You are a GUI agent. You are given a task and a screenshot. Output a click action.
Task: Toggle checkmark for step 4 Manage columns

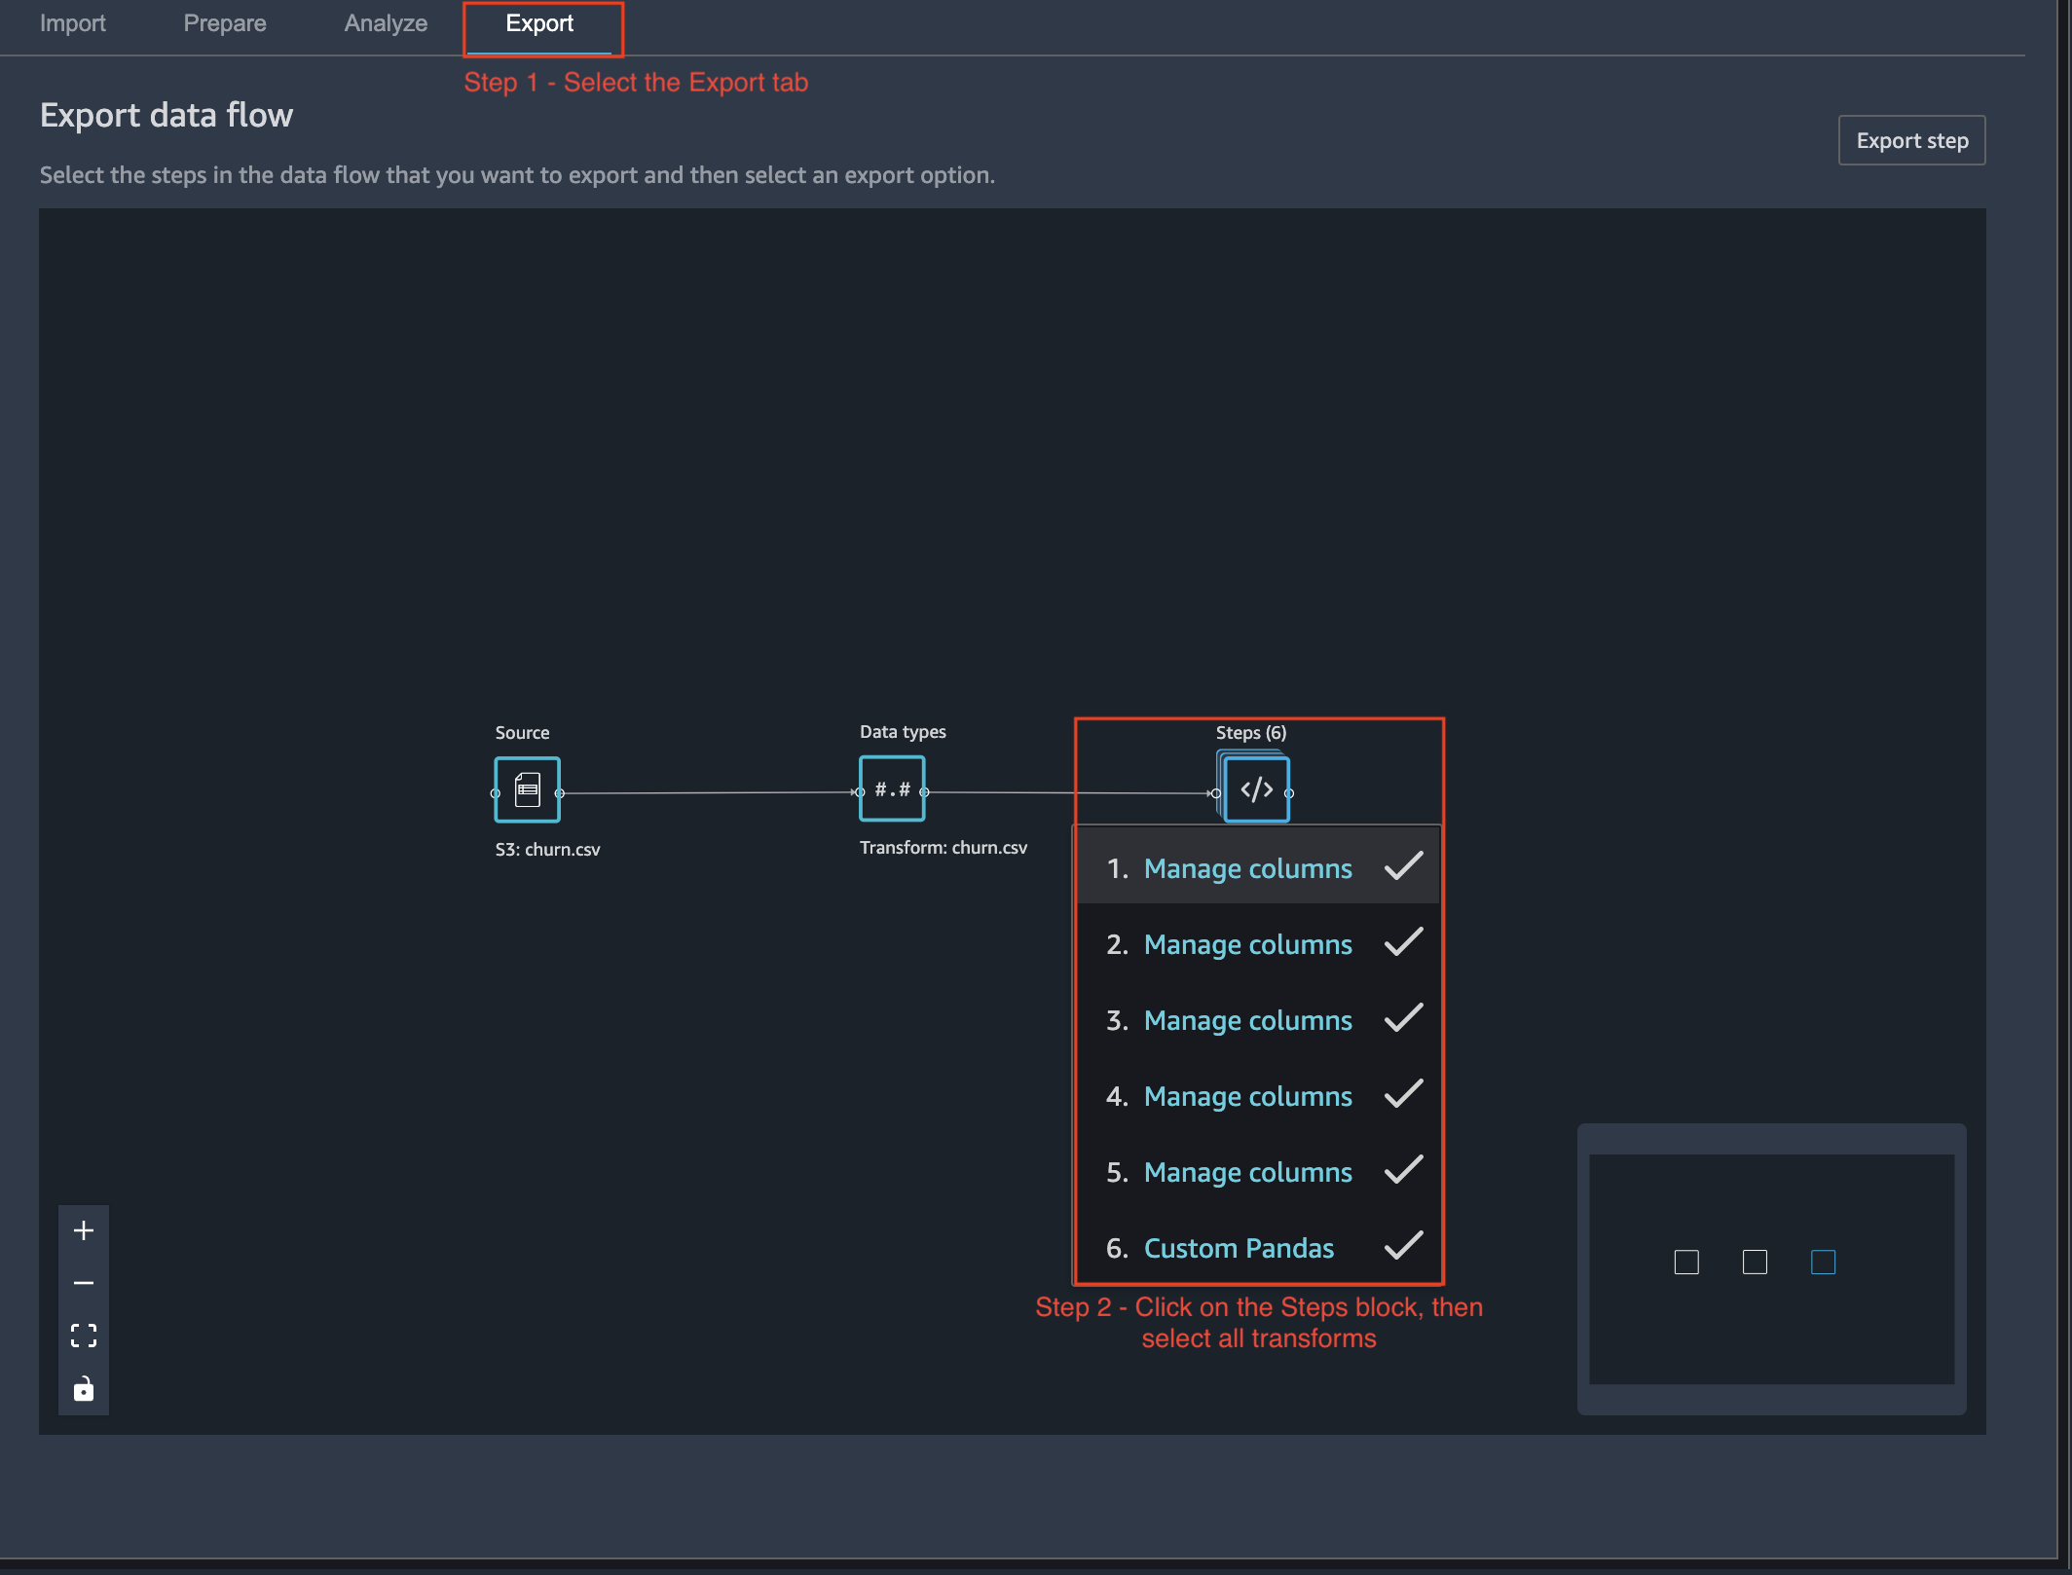[x=1403, y=1094]
